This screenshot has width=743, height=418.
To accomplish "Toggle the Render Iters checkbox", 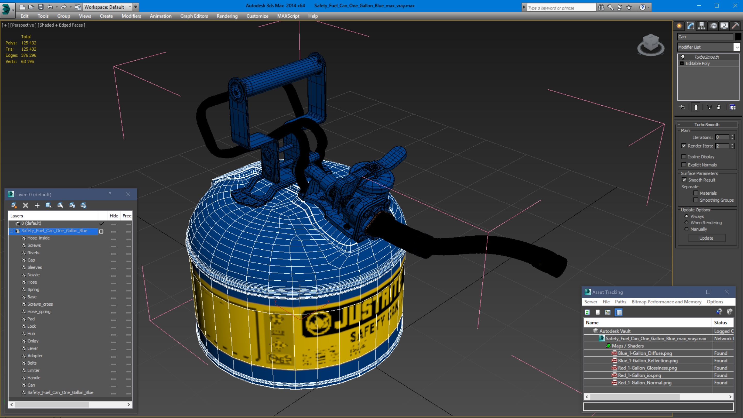I will click(x=684, y=146).
